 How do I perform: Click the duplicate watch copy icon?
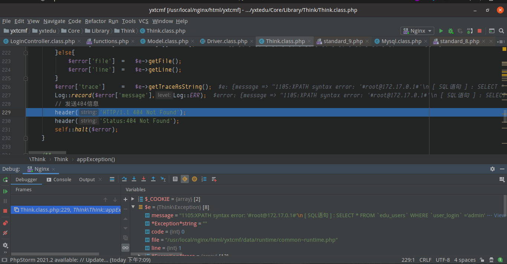(125, 238)
